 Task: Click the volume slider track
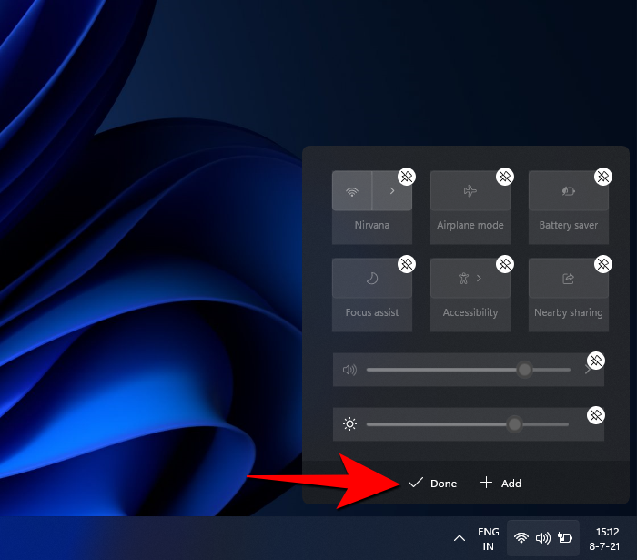446,370
